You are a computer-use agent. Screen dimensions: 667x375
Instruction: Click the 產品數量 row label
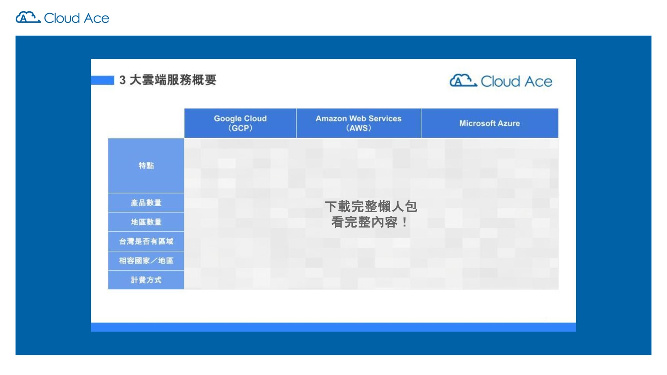(146, 203)
